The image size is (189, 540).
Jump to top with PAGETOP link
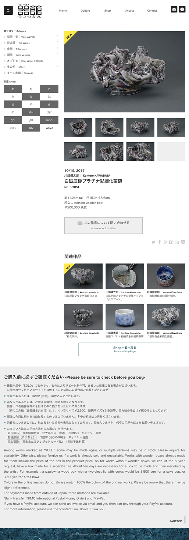[x=176, y=521]
